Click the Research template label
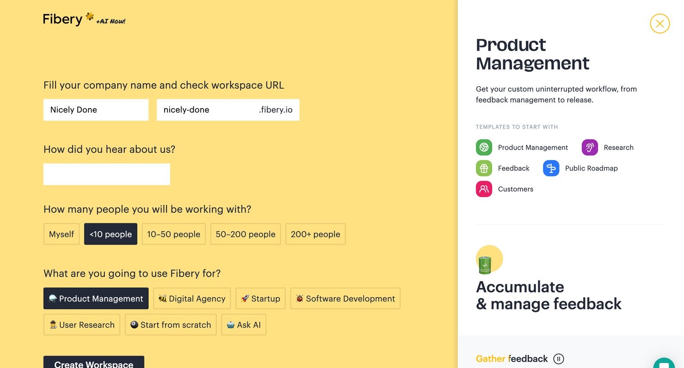This screenshot has height=368, width=684. click(618, 147)
